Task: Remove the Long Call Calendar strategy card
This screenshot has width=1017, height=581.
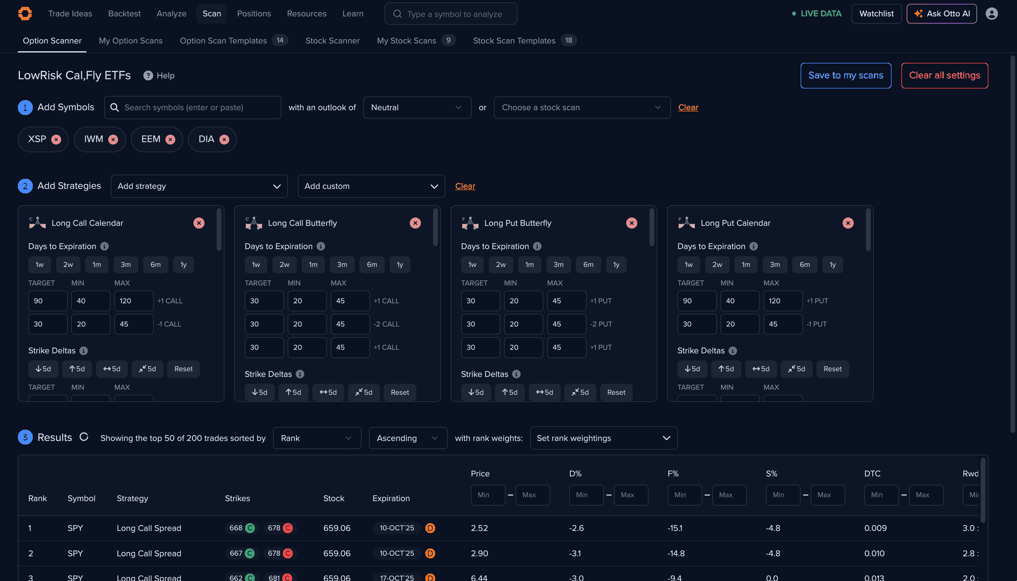Action: [x=199, y=223]
